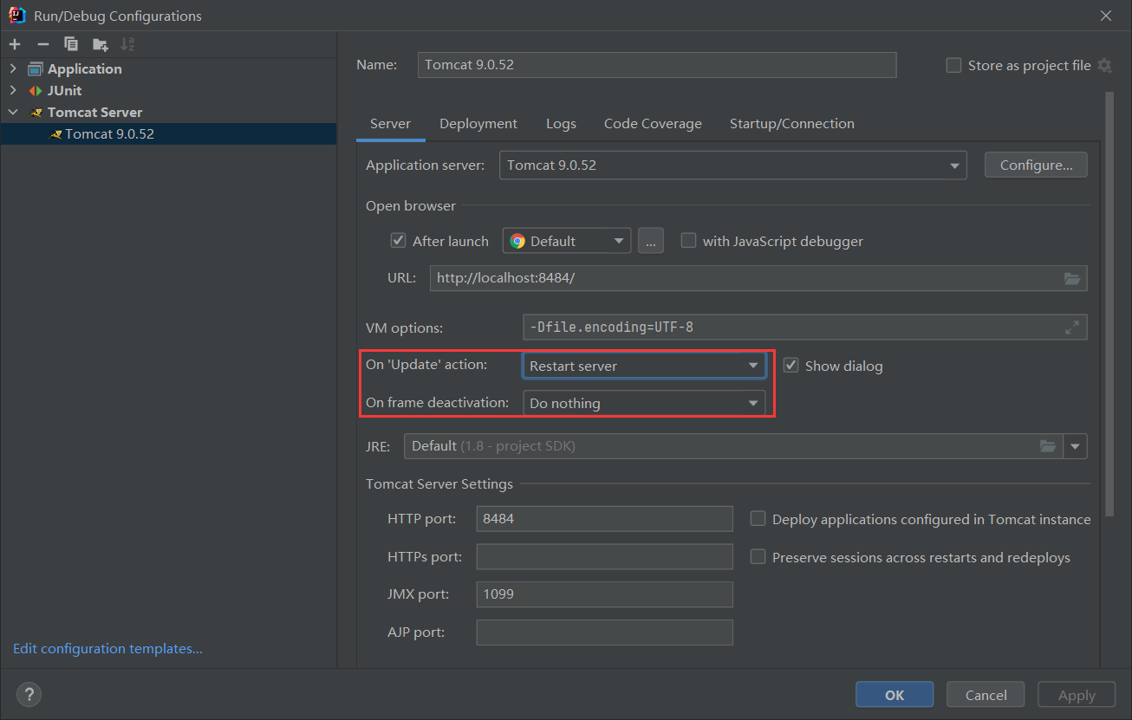Click the Apply button
1132x720 pixels.
1077,695
